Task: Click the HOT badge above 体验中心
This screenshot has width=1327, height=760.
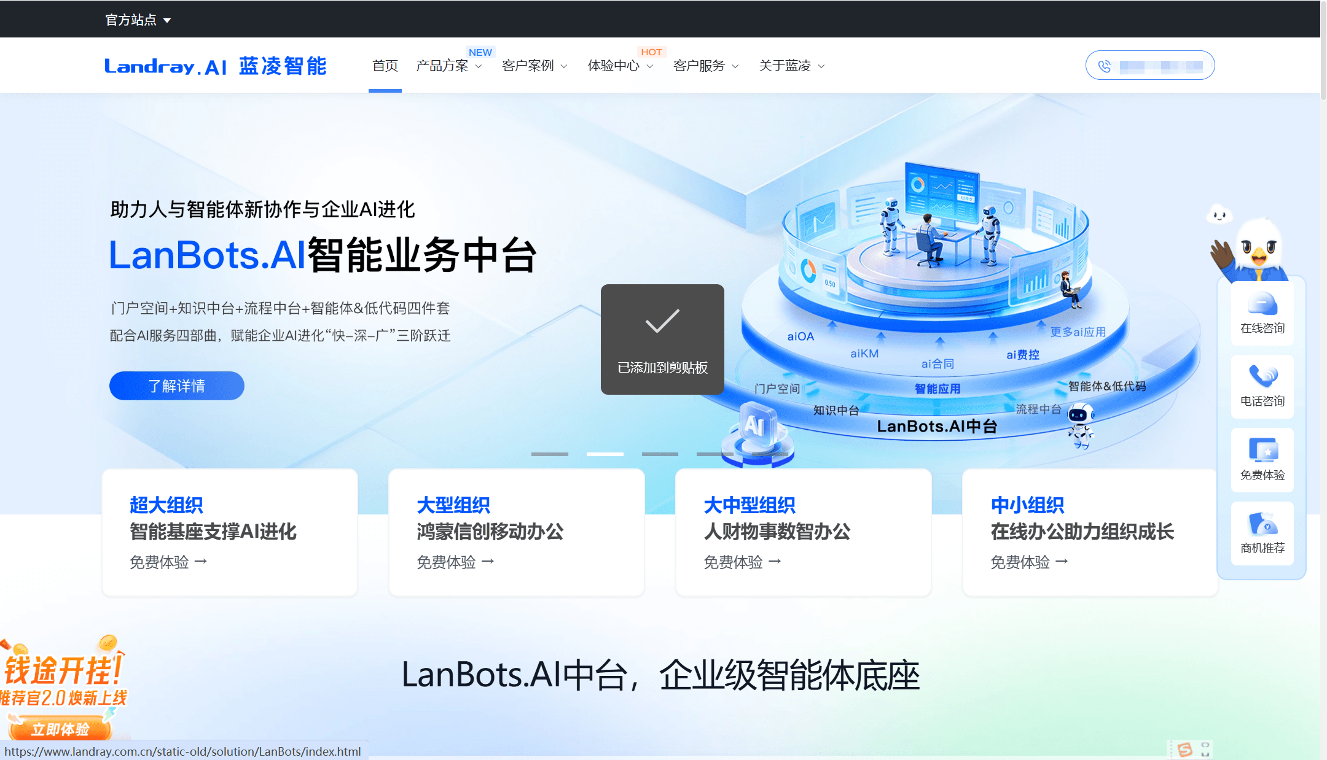Action: (651, 52)
